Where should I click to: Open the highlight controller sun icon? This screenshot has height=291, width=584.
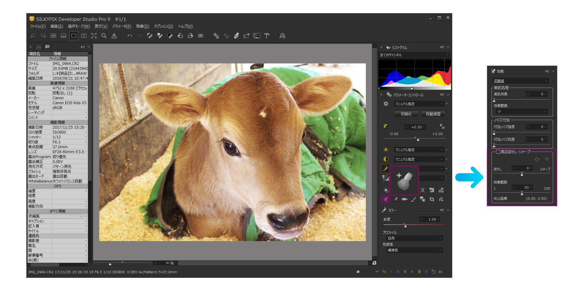pyautogui.click(x=386, y=190)
